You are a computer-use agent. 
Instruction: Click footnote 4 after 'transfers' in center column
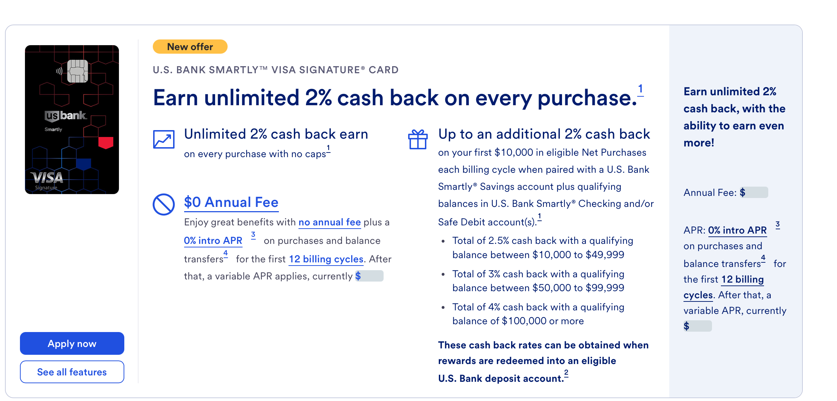point(225,253)
